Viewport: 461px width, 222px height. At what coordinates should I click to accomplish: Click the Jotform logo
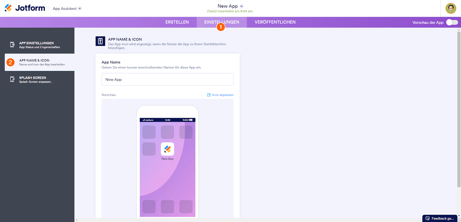25,8
